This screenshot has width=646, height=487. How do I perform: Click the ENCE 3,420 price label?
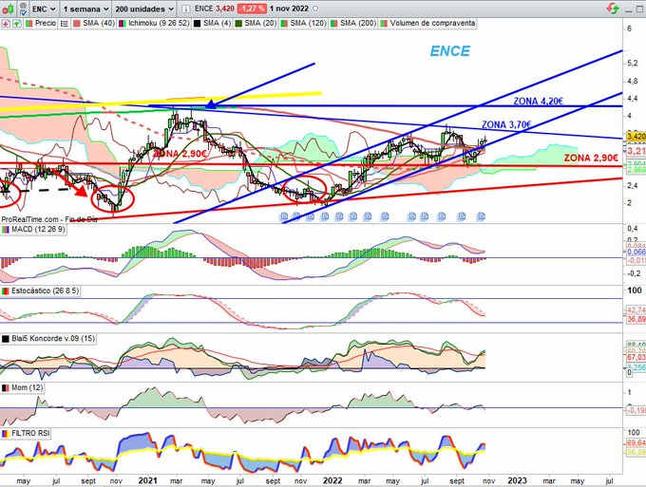[x=215, y=9]
